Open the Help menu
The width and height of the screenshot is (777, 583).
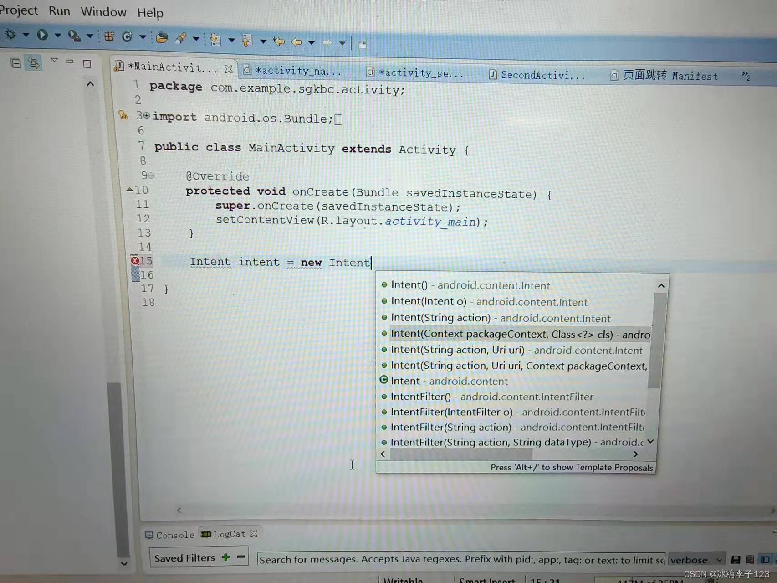coord(150,13)
